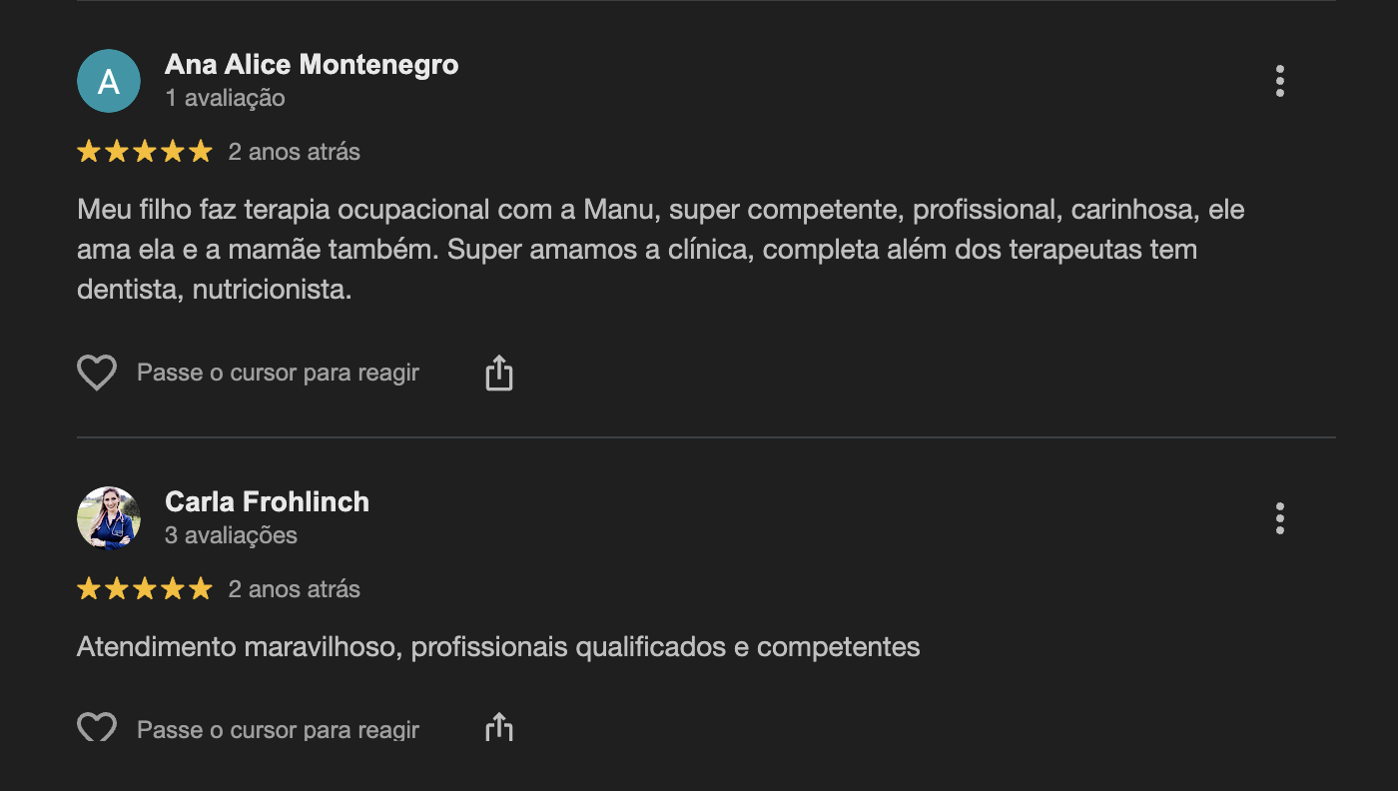1398x791 pixels.
Task: Like Carla Frohlinch's review with heart icon
Action: [x=97, y=727]
